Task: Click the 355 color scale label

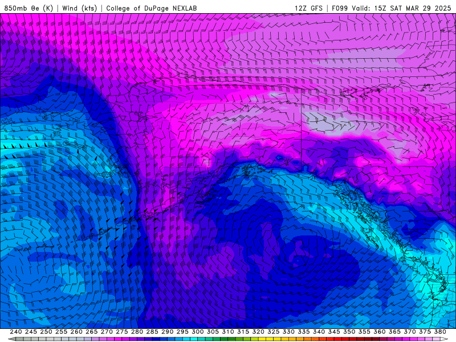Action: point(364,332)
